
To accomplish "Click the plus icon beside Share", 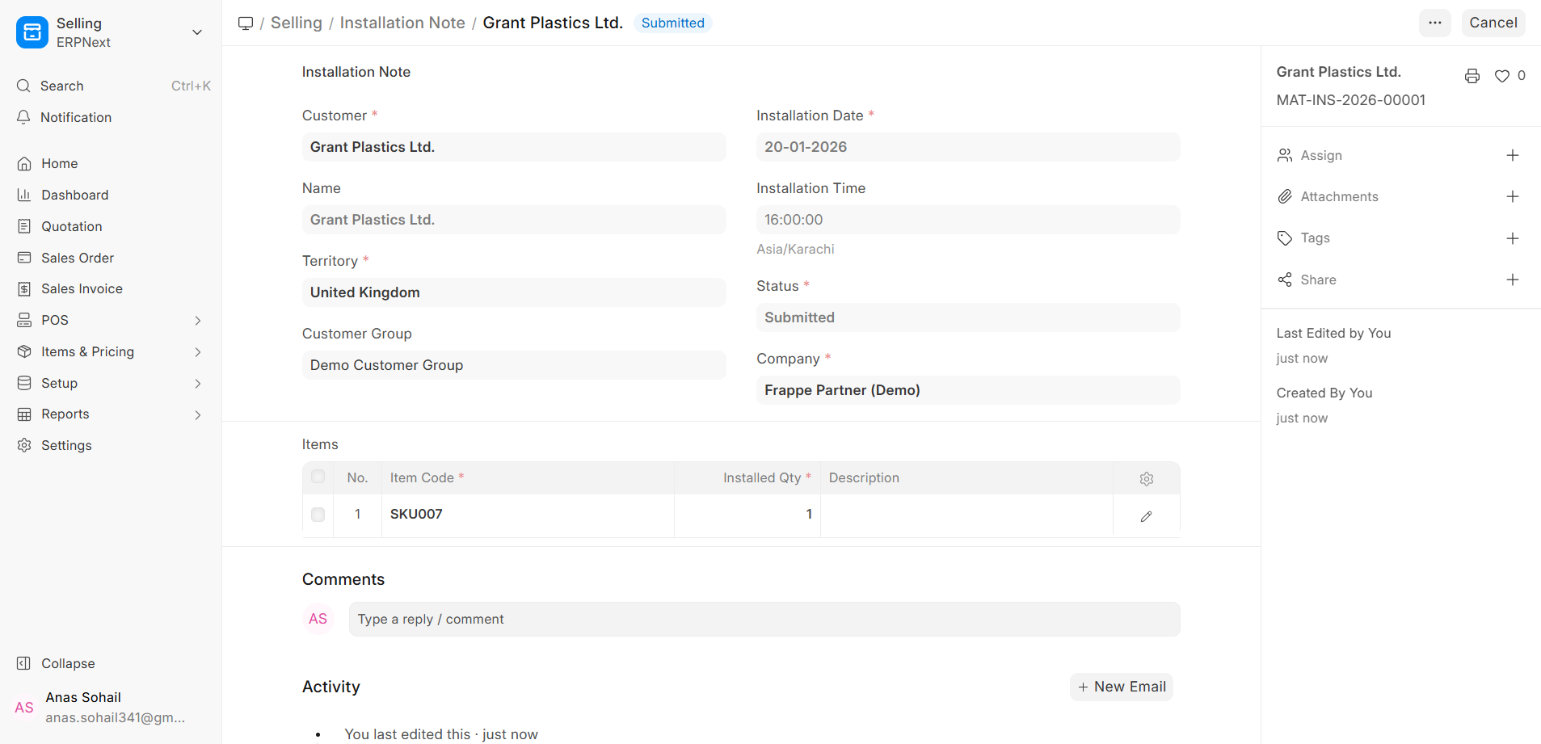I will 1512,280.
